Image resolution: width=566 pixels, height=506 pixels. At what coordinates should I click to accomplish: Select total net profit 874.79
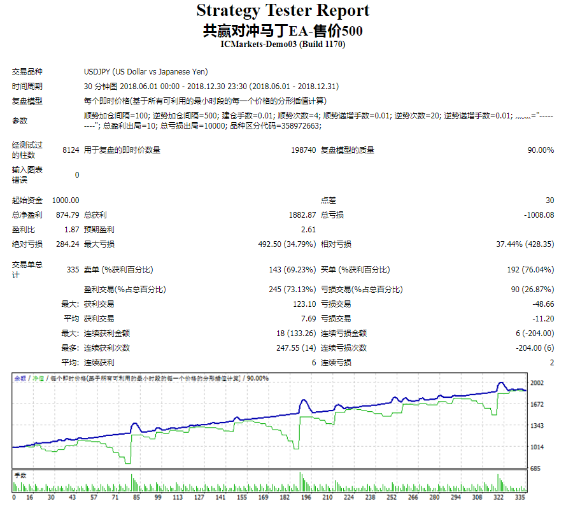click(x=67, y=215)
